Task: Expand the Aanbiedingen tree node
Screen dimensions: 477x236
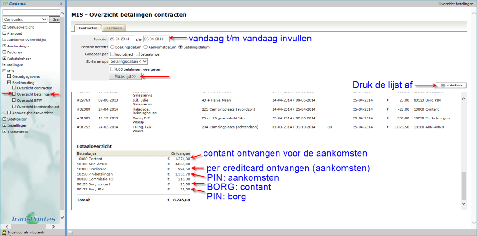Action: tap(5, 46)
